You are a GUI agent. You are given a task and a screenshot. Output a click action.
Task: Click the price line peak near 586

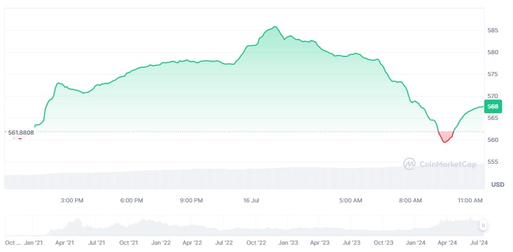(x=275, y=27)
